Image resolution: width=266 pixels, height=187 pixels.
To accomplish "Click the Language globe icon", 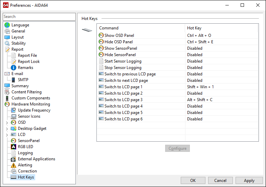I will 7,25.
